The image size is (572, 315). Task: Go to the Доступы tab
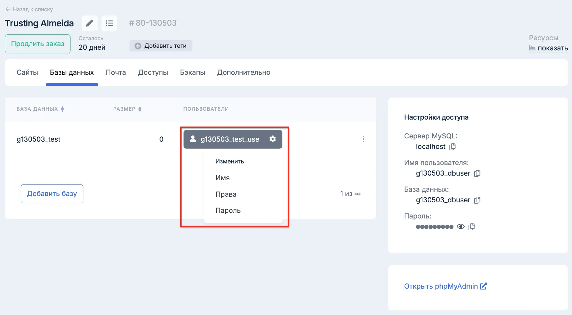point(153,72)
